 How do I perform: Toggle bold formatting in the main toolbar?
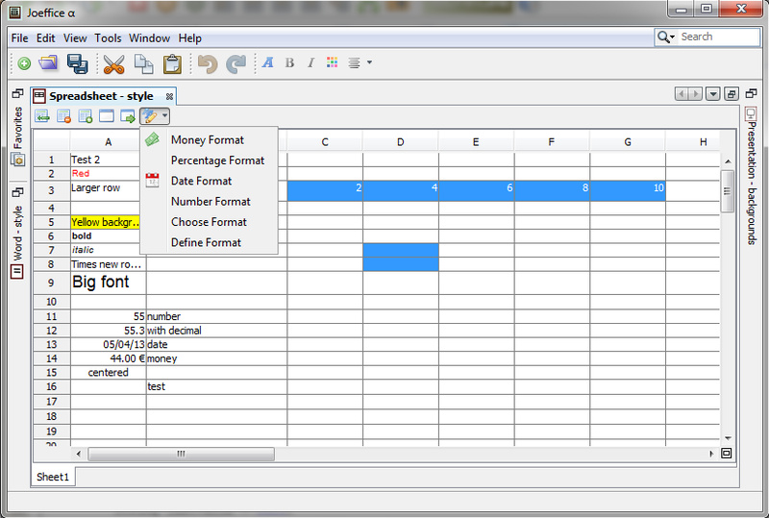[290, 62]
